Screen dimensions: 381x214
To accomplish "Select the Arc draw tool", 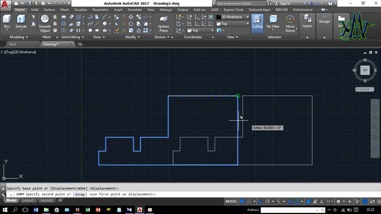I will coord(105,17).
